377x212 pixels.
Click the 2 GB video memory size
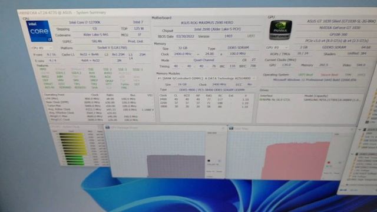point(304,47)
